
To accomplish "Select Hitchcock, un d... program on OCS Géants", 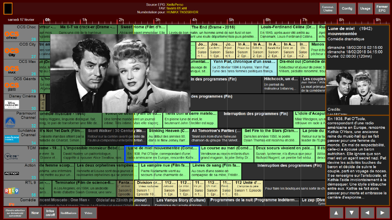I will 281,85.
